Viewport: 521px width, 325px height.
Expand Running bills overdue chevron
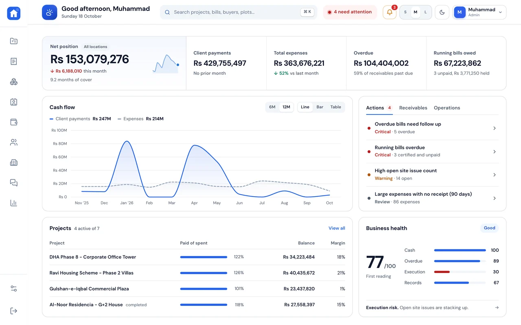click(x=495, y=152)
